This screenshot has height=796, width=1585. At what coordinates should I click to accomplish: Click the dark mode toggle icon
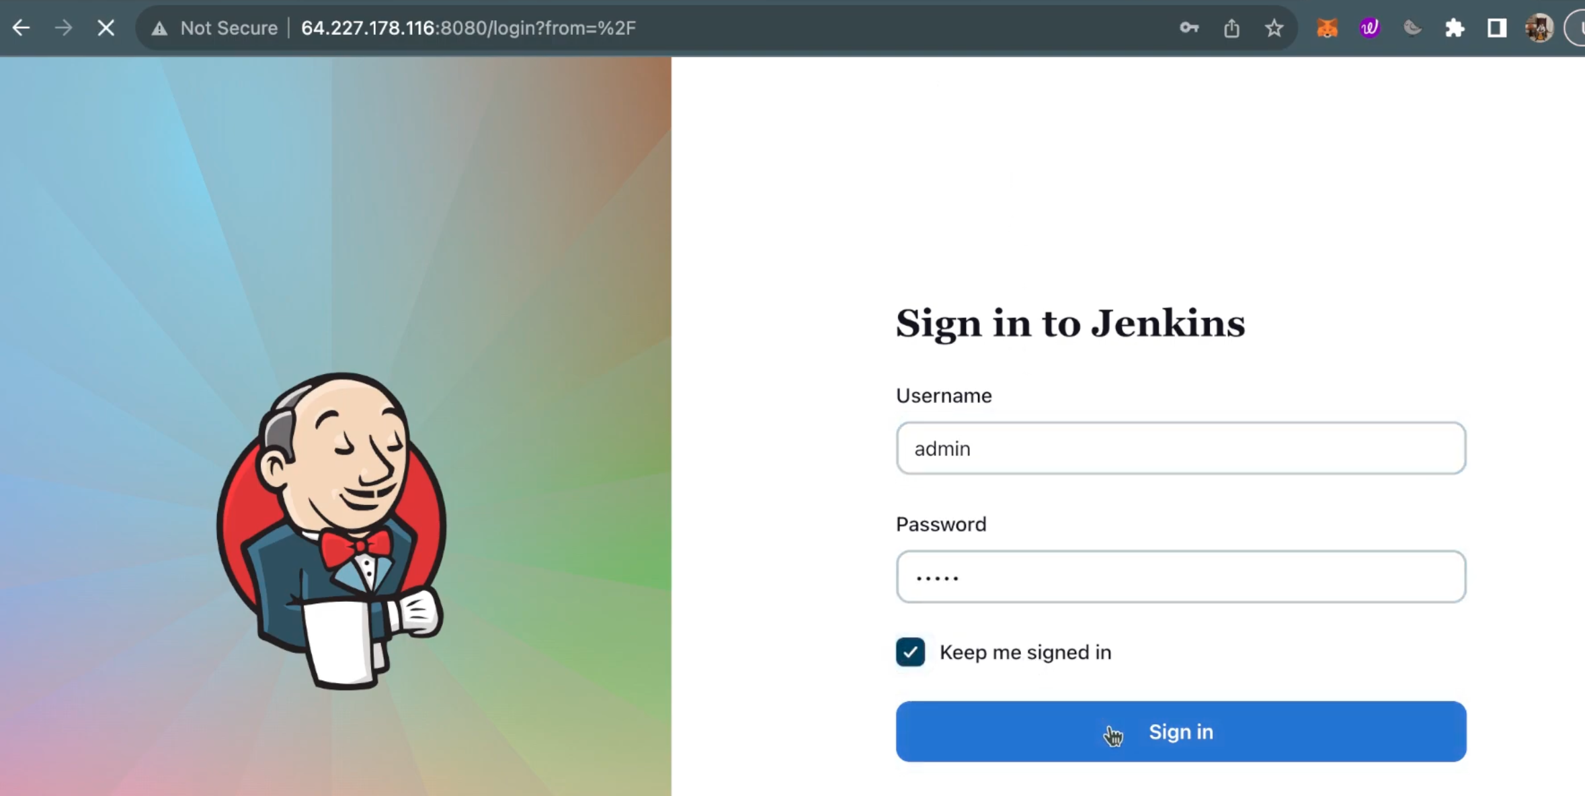1412,28
